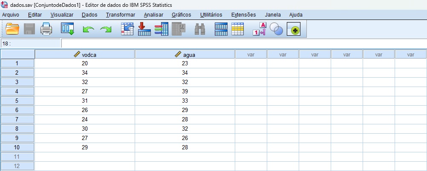
Task: Click vodca value 24 in row 7
Action: (85, 120)
